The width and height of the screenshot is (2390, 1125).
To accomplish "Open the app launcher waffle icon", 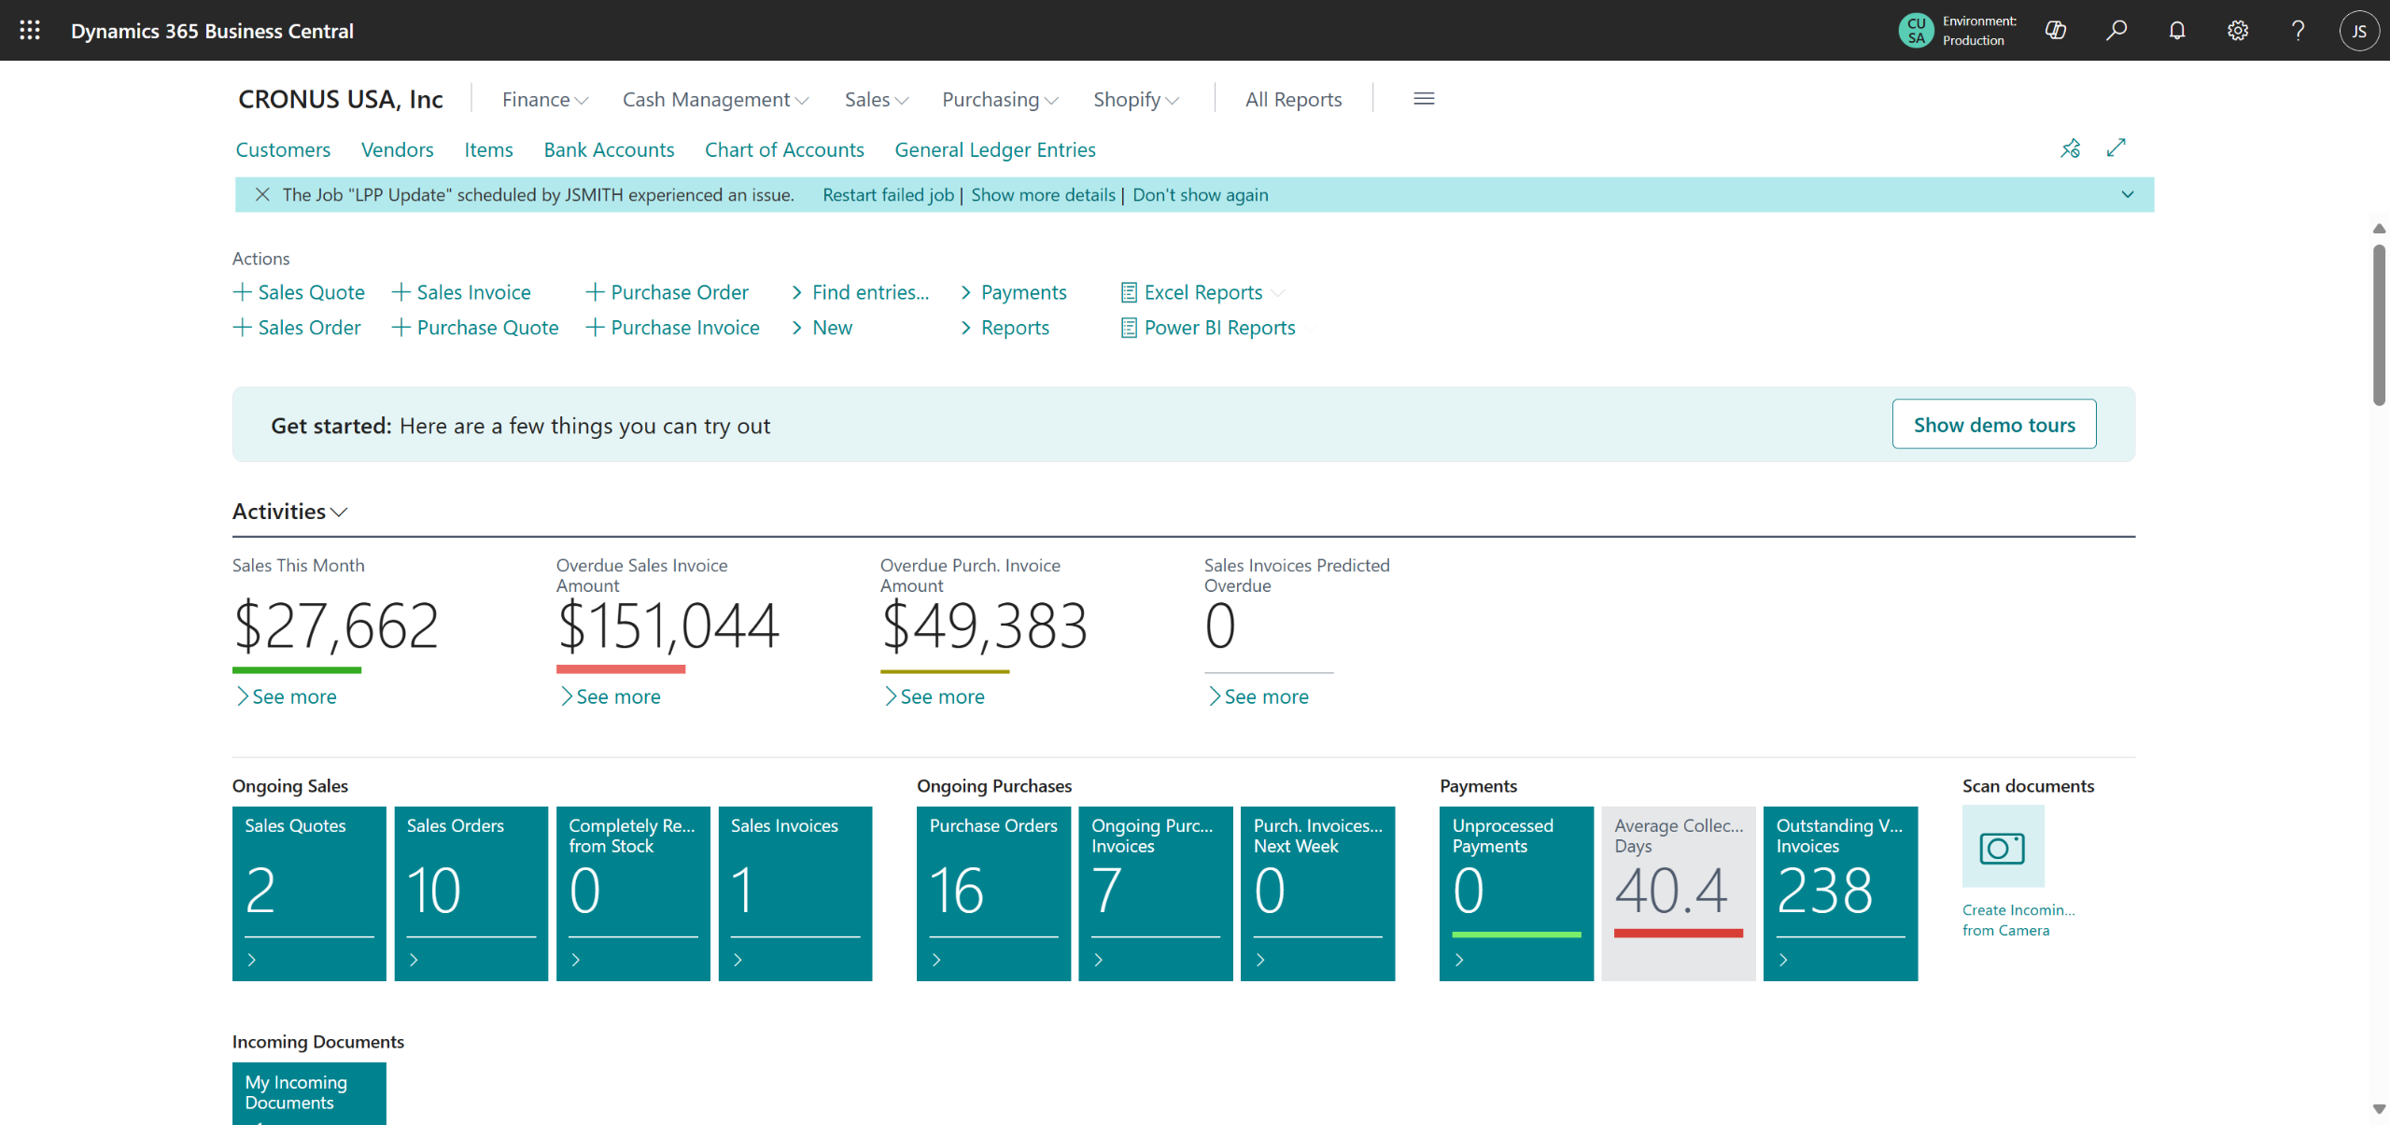I will click(30, 30).
